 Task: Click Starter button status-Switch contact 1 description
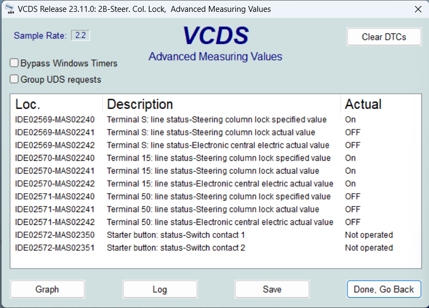point(176,235)
